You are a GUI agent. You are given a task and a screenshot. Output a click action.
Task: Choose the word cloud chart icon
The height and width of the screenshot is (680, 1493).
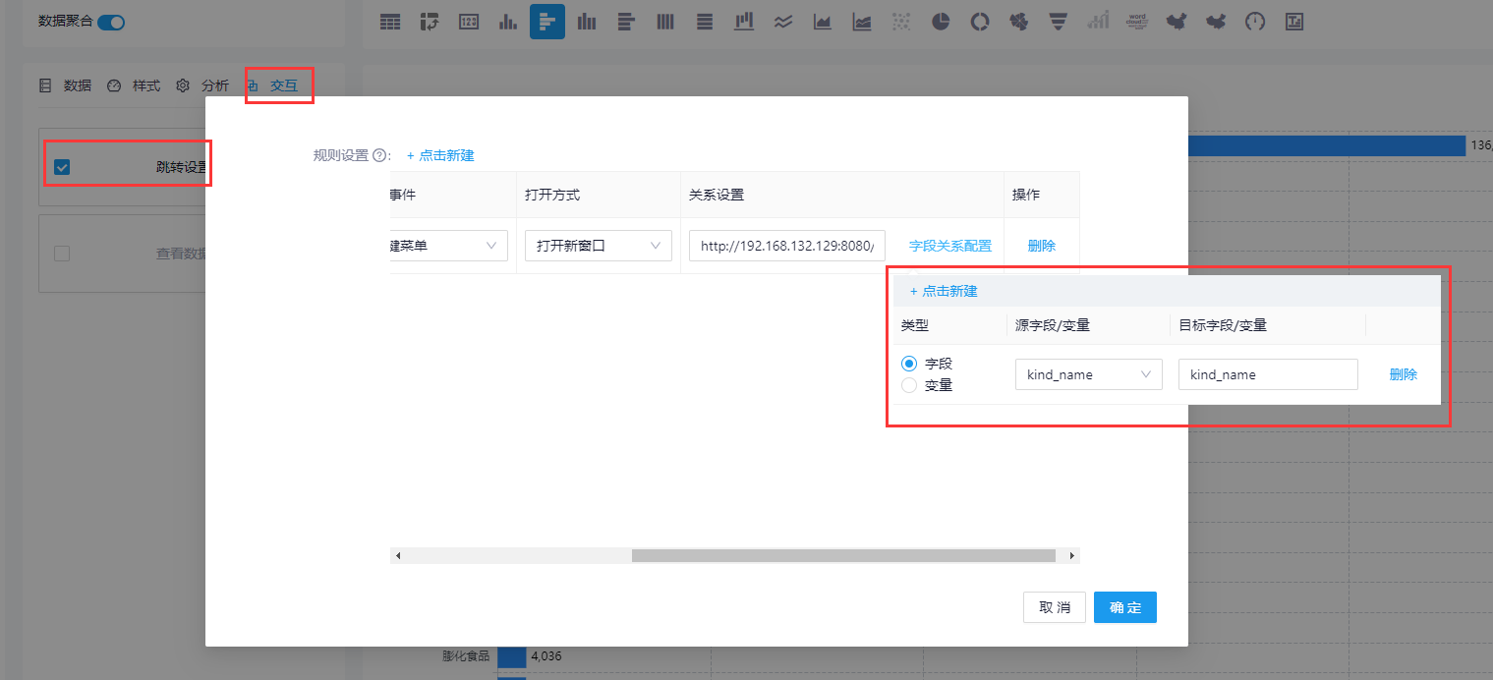coord(1136,21)
